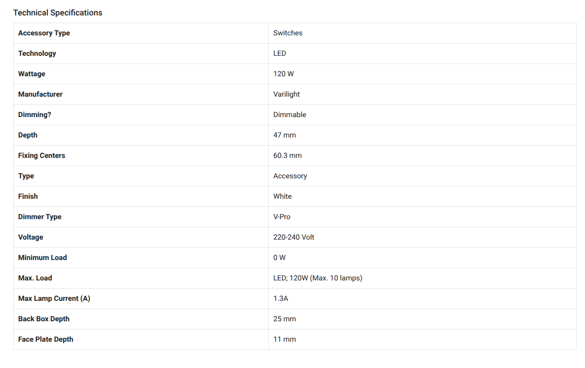Select the 1.3A lamp current value
This screenshot has height=368, width=585.
click(x=280, y=299)
